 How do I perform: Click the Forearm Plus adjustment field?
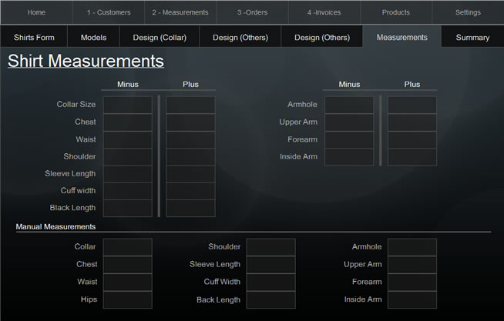tap(412, 139)
